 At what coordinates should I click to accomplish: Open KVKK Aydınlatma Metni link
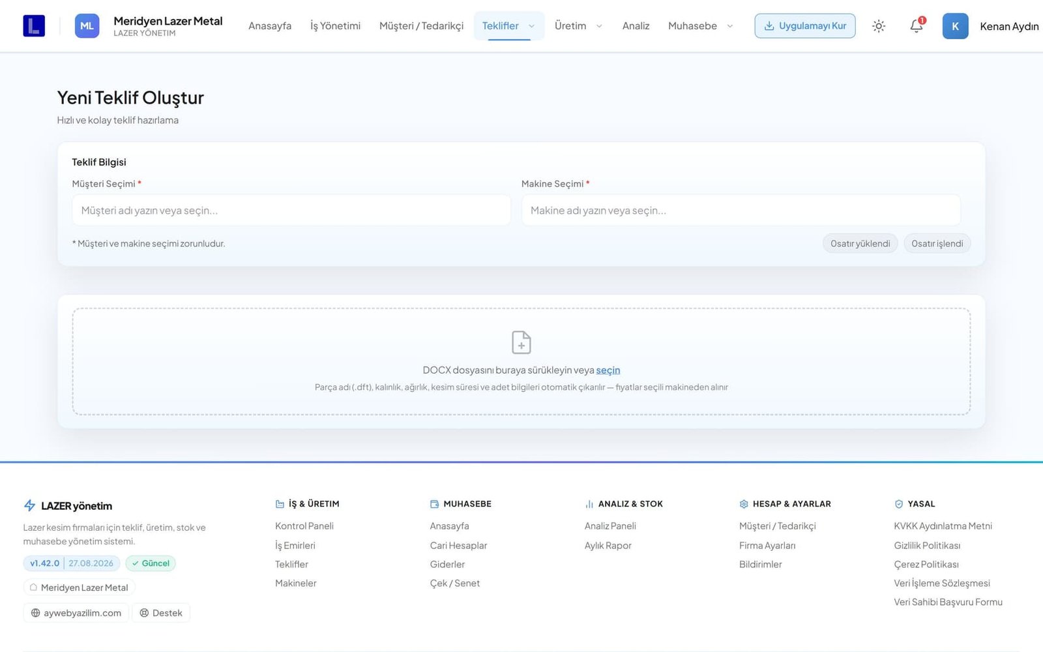(x=943, y=526)
